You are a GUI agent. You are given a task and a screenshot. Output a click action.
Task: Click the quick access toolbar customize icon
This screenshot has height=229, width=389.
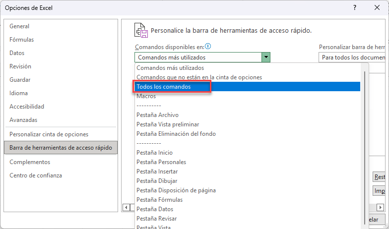pos(141,30)
